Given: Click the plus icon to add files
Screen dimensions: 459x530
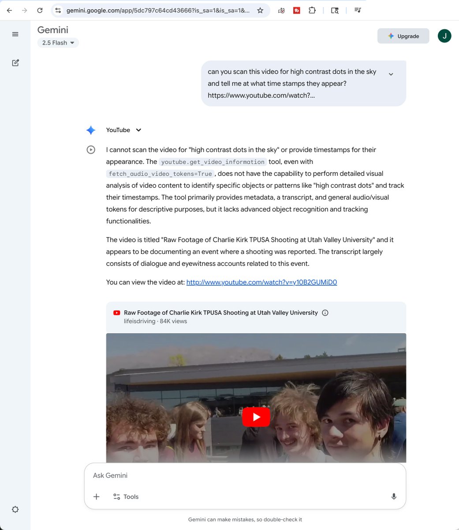Looking at the screenshot, I should pyautogui.click(x=97, y=496).
